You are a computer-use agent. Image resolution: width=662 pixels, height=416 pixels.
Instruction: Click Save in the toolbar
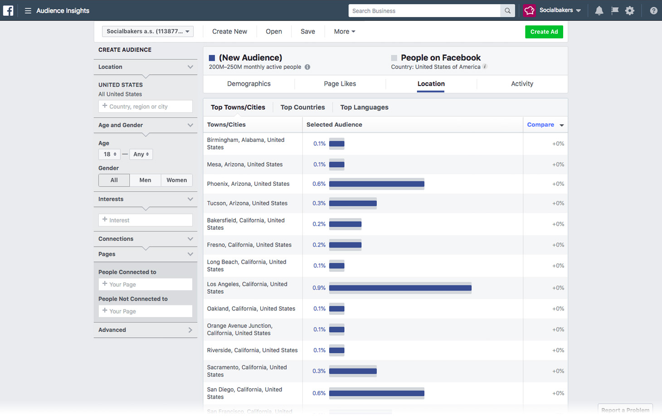click(308, 31)
